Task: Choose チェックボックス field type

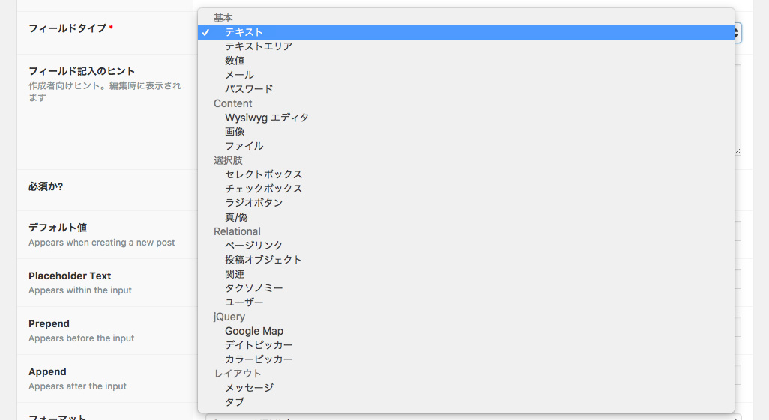Action: 466,189
